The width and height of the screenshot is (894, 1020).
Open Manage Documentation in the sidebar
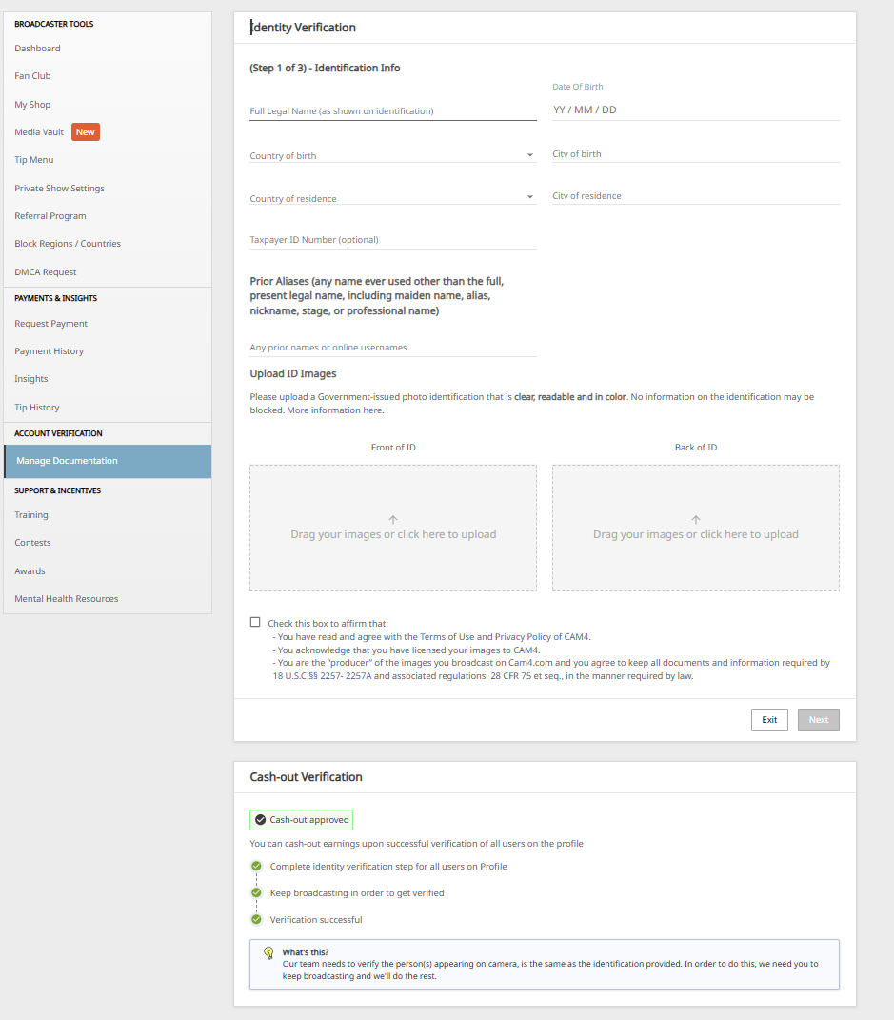(x=108, y=461)
